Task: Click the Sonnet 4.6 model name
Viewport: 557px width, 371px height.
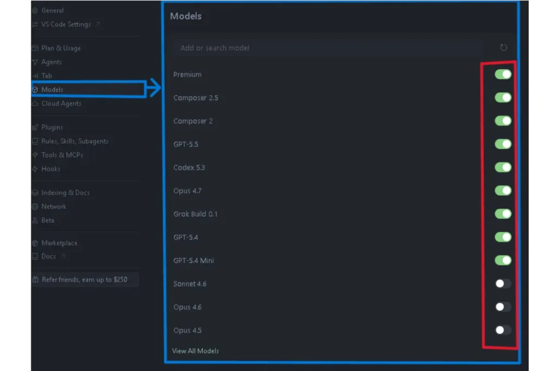Action: [x=190, y=284]
